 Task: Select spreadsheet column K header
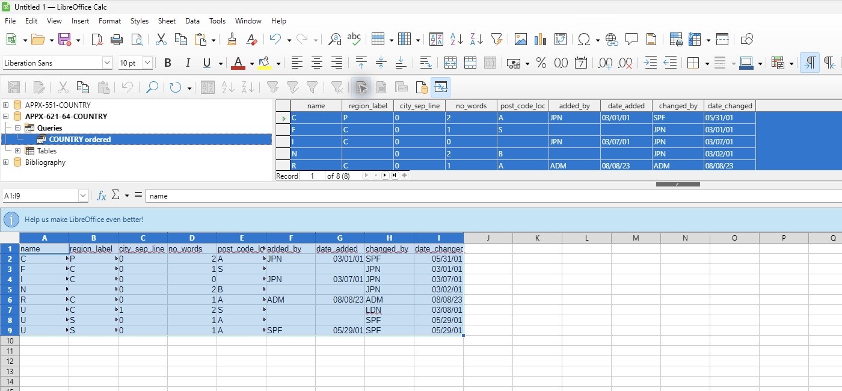(x=537, y=238)
